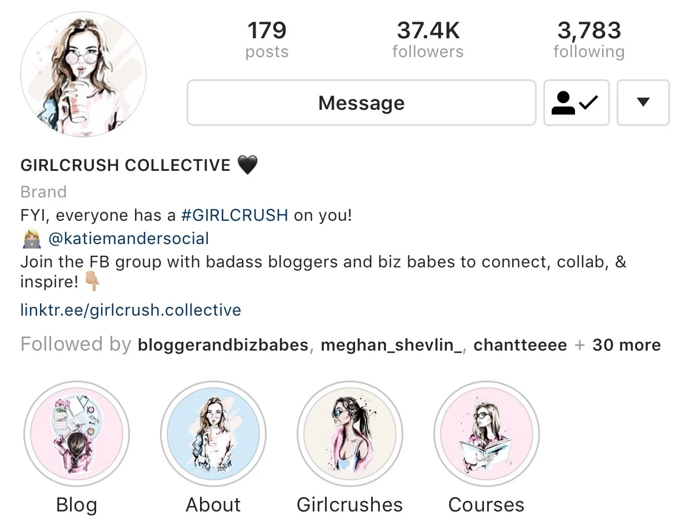Open the linktr.ee/girlcrush.collective link
690x532 pixels.
[x=131, y=310]
